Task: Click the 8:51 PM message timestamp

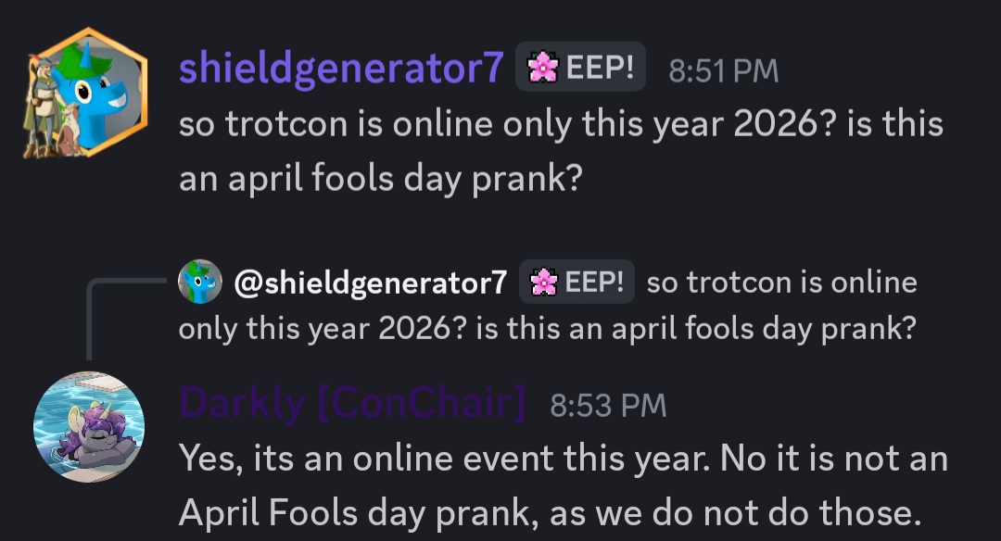Action: [723, 70]
